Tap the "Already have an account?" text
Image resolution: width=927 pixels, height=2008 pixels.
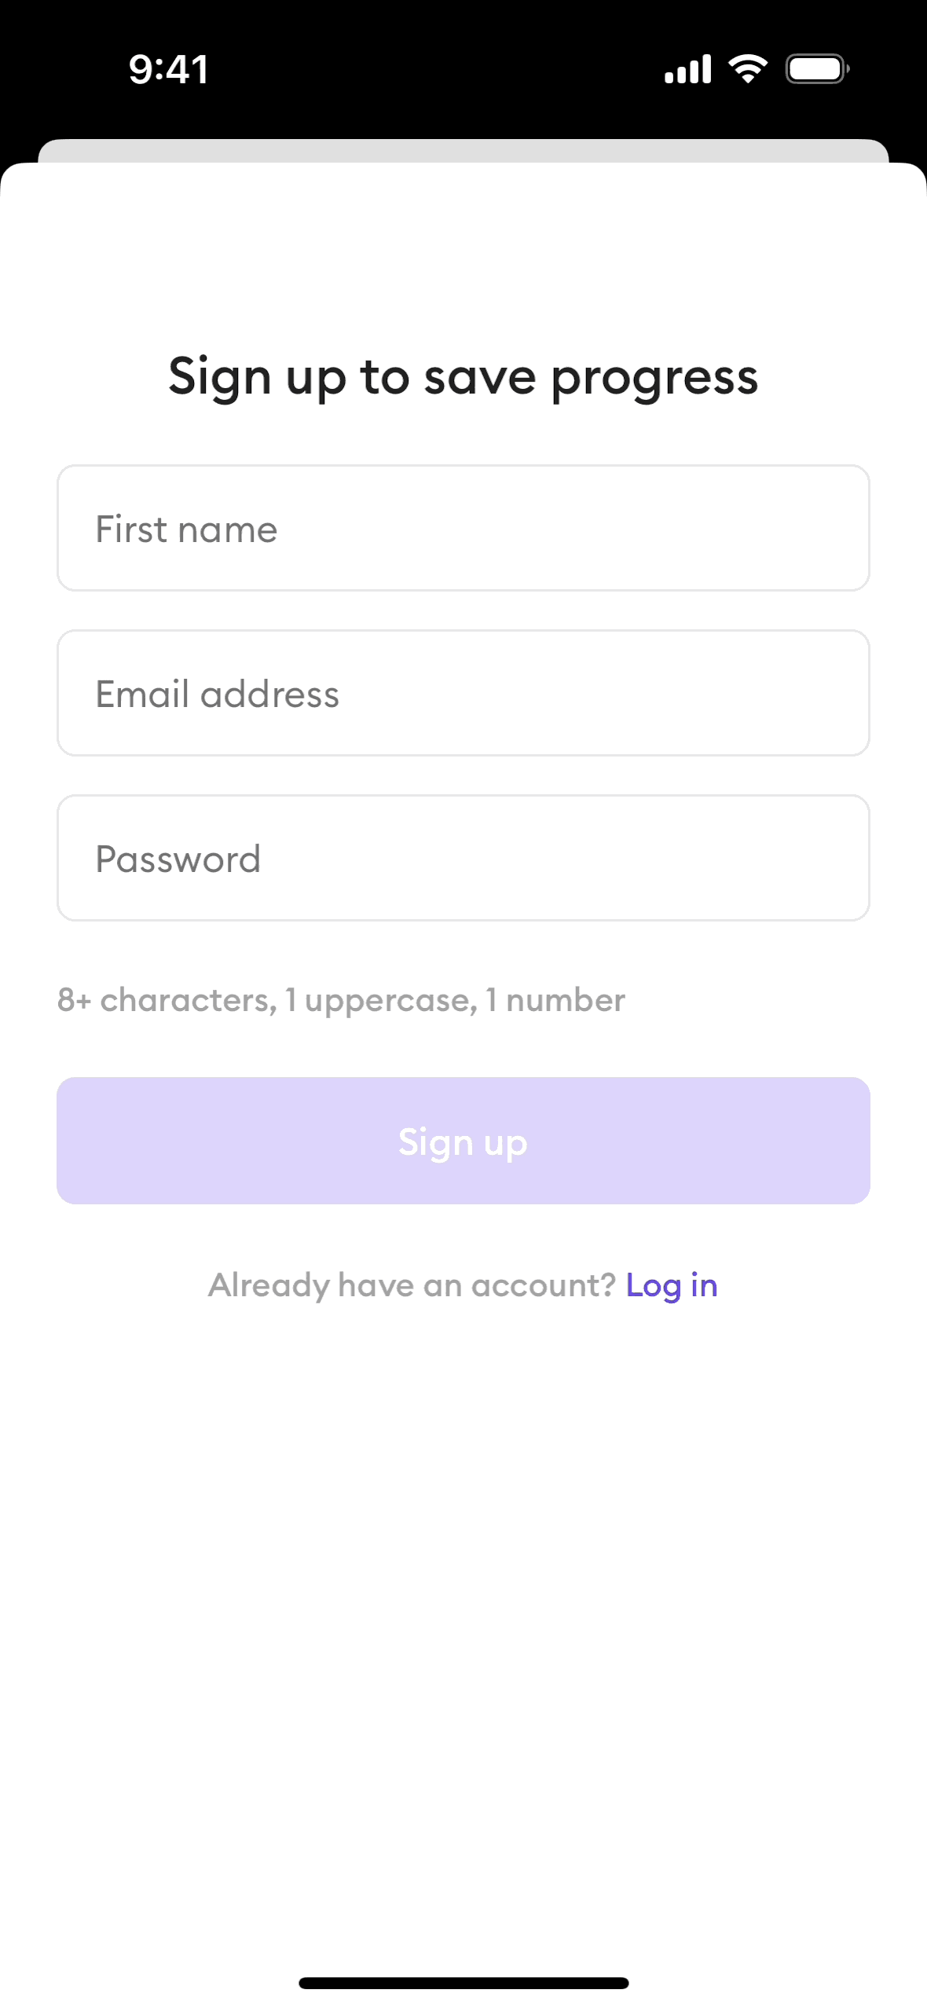coord(412,1285)
